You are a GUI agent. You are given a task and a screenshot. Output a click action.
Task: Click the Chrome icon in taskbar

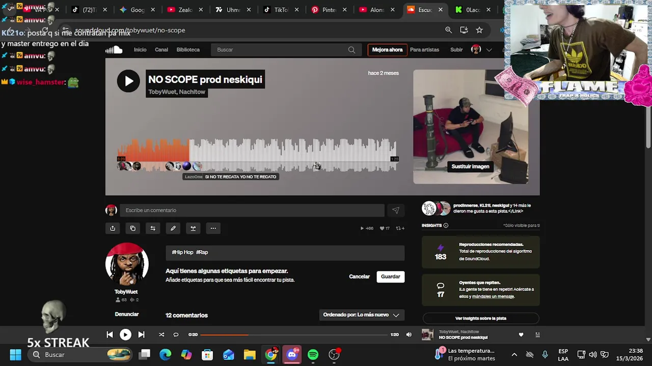click(x=271, y=354)
